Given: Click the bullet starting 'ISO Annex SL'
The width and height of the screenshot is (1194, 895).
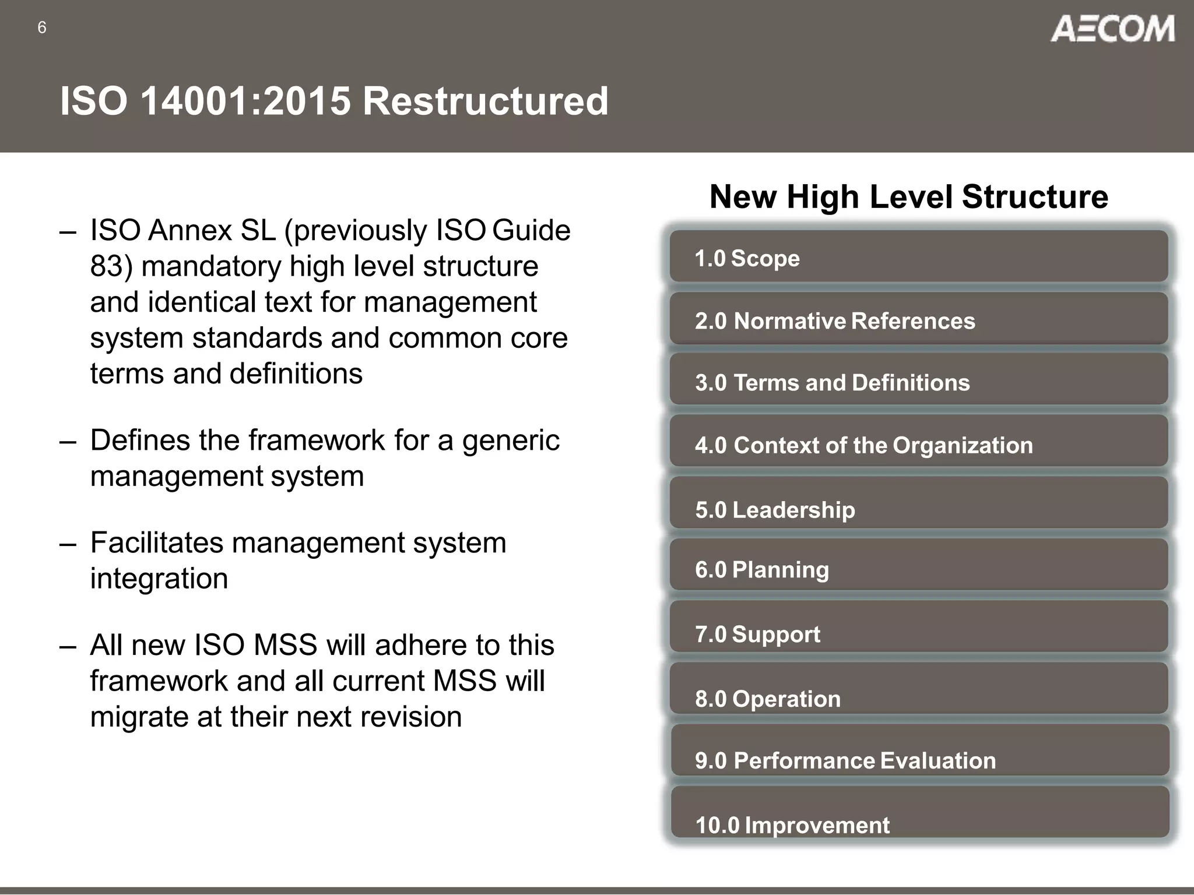Looking at the screenshot, I should pyautogui.click(x=315, y=302).
